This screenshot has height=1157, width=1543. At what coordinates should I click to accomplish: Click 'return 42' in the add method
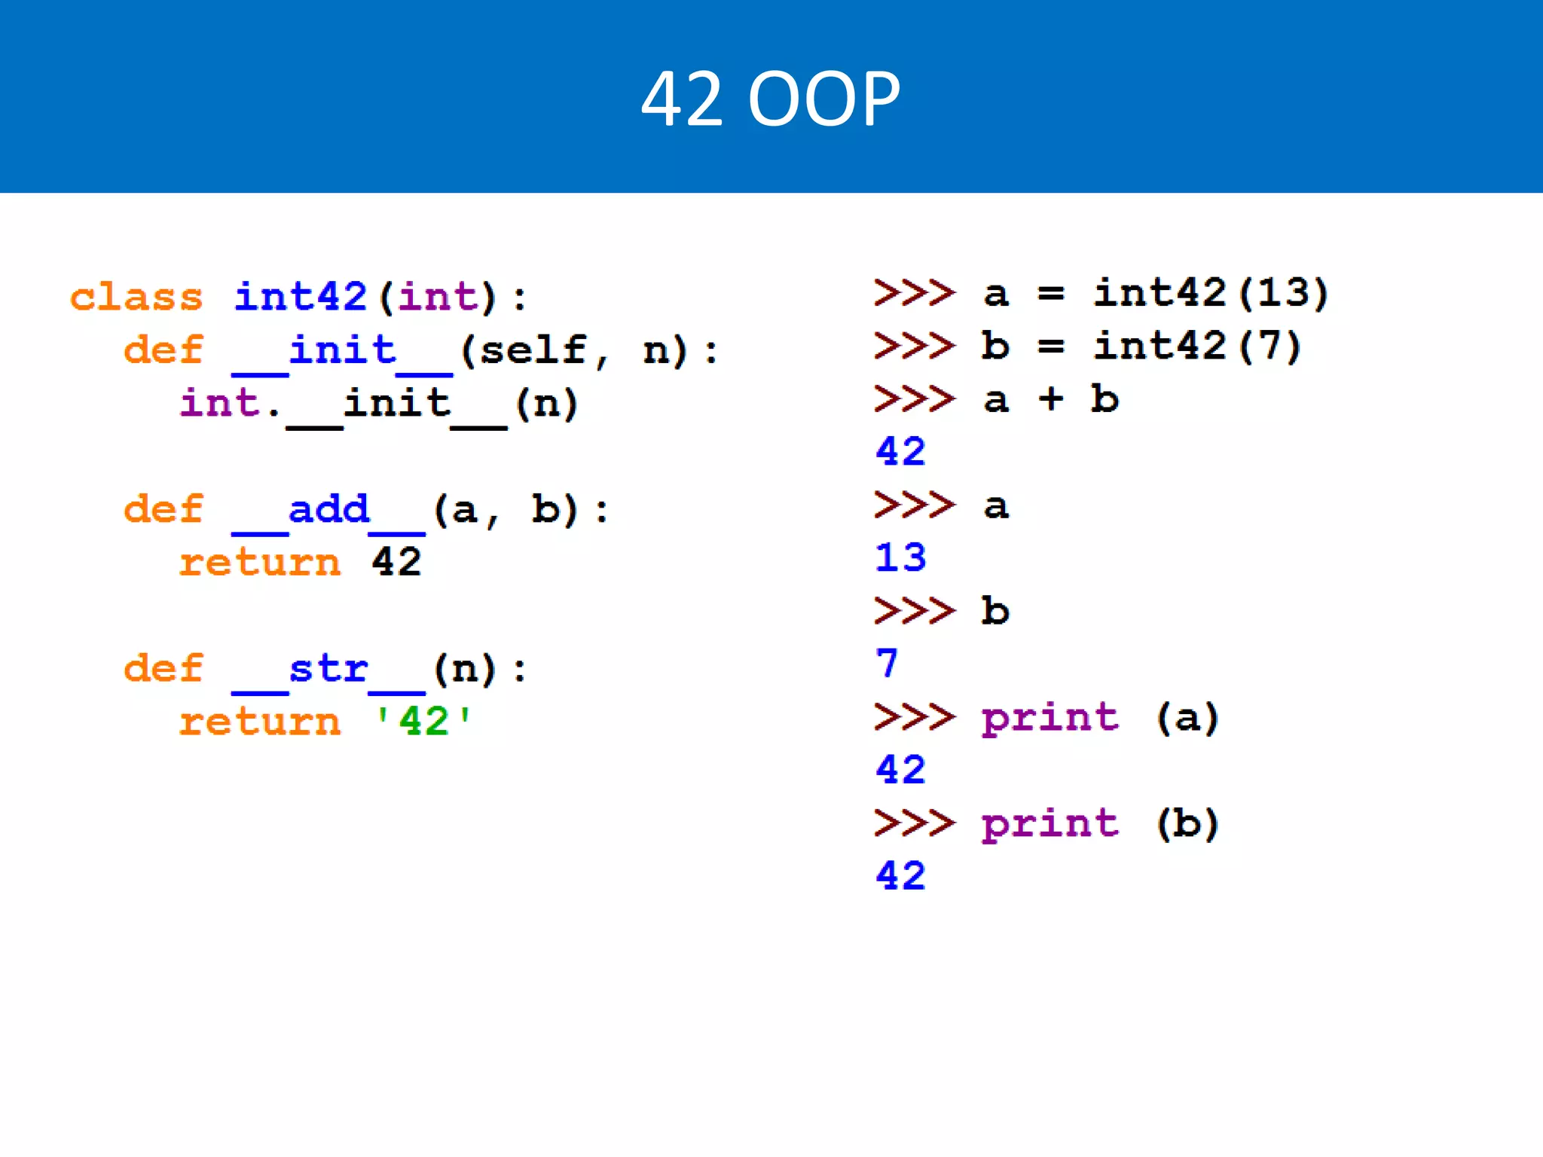point(300,563)
